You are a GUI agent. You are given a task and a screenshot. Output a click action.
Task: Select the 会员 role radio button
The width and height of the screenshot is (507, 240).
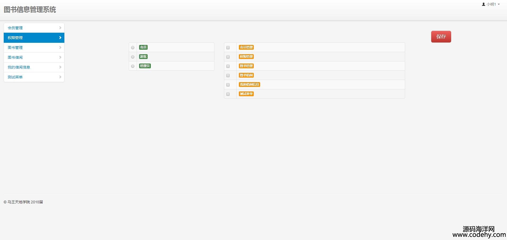click(133, 48)
